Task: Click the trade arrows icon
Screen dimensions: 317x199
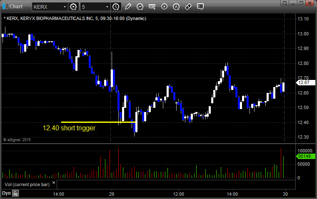Action: coord(188,7)
